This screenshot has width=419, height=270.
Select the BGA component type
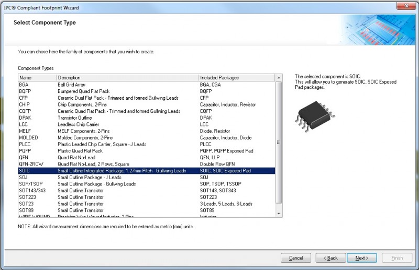coord(147,85)
